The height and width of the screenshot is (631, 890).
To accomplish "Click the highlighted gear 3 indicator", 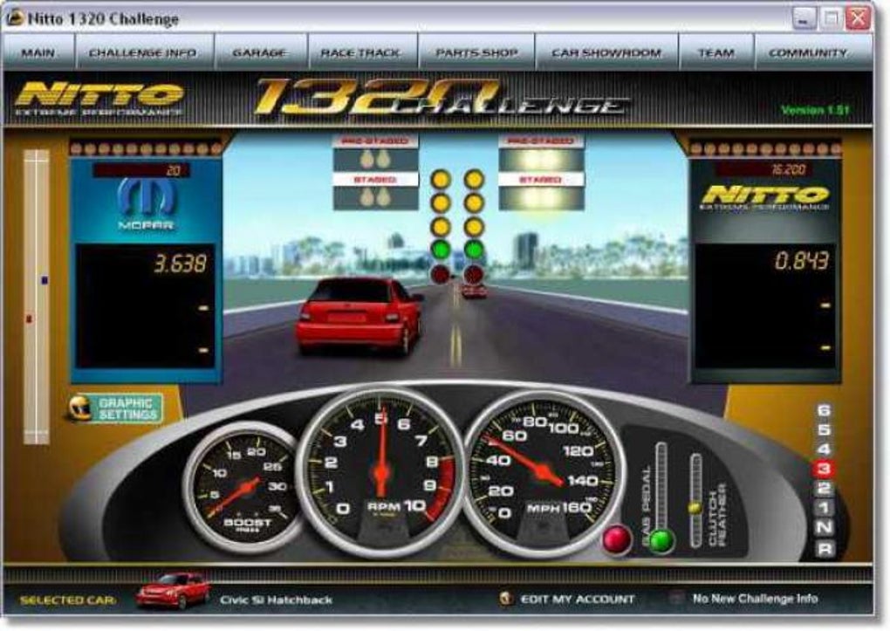I will pyautogui.click(x=824, y=469).
